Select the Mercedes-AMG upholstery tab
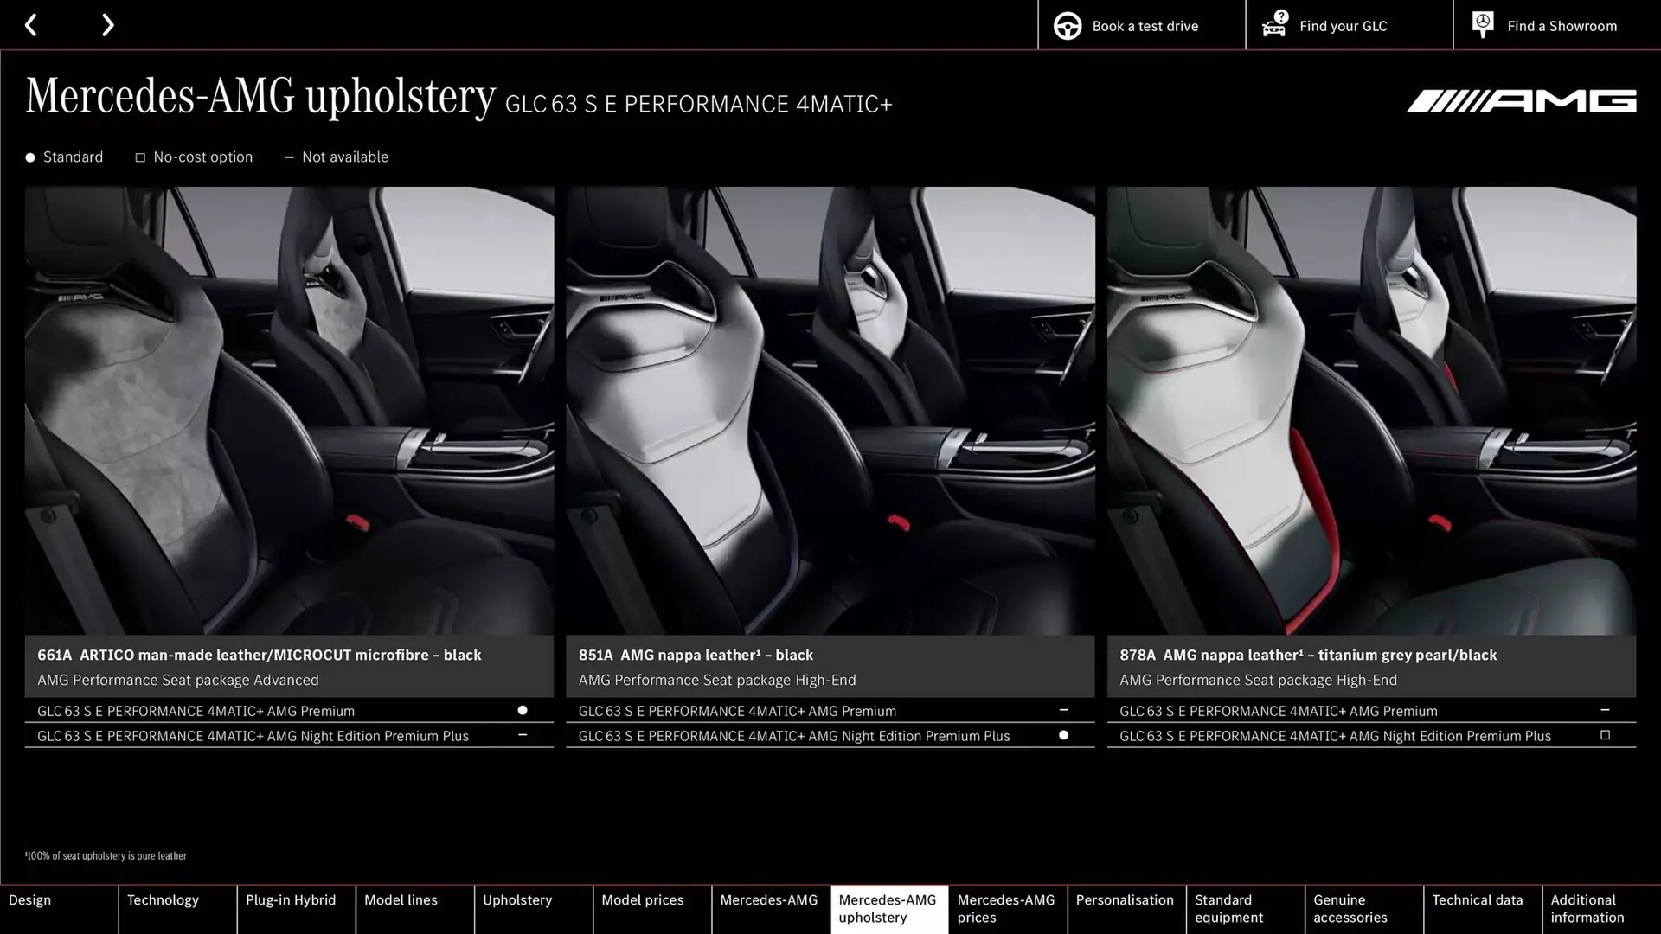1661x934 pixels. [889, 909]
